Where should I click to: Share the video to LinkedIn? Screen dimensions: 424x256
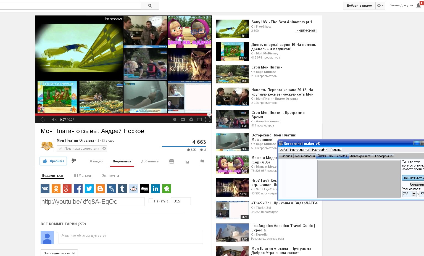pos(156,189)
